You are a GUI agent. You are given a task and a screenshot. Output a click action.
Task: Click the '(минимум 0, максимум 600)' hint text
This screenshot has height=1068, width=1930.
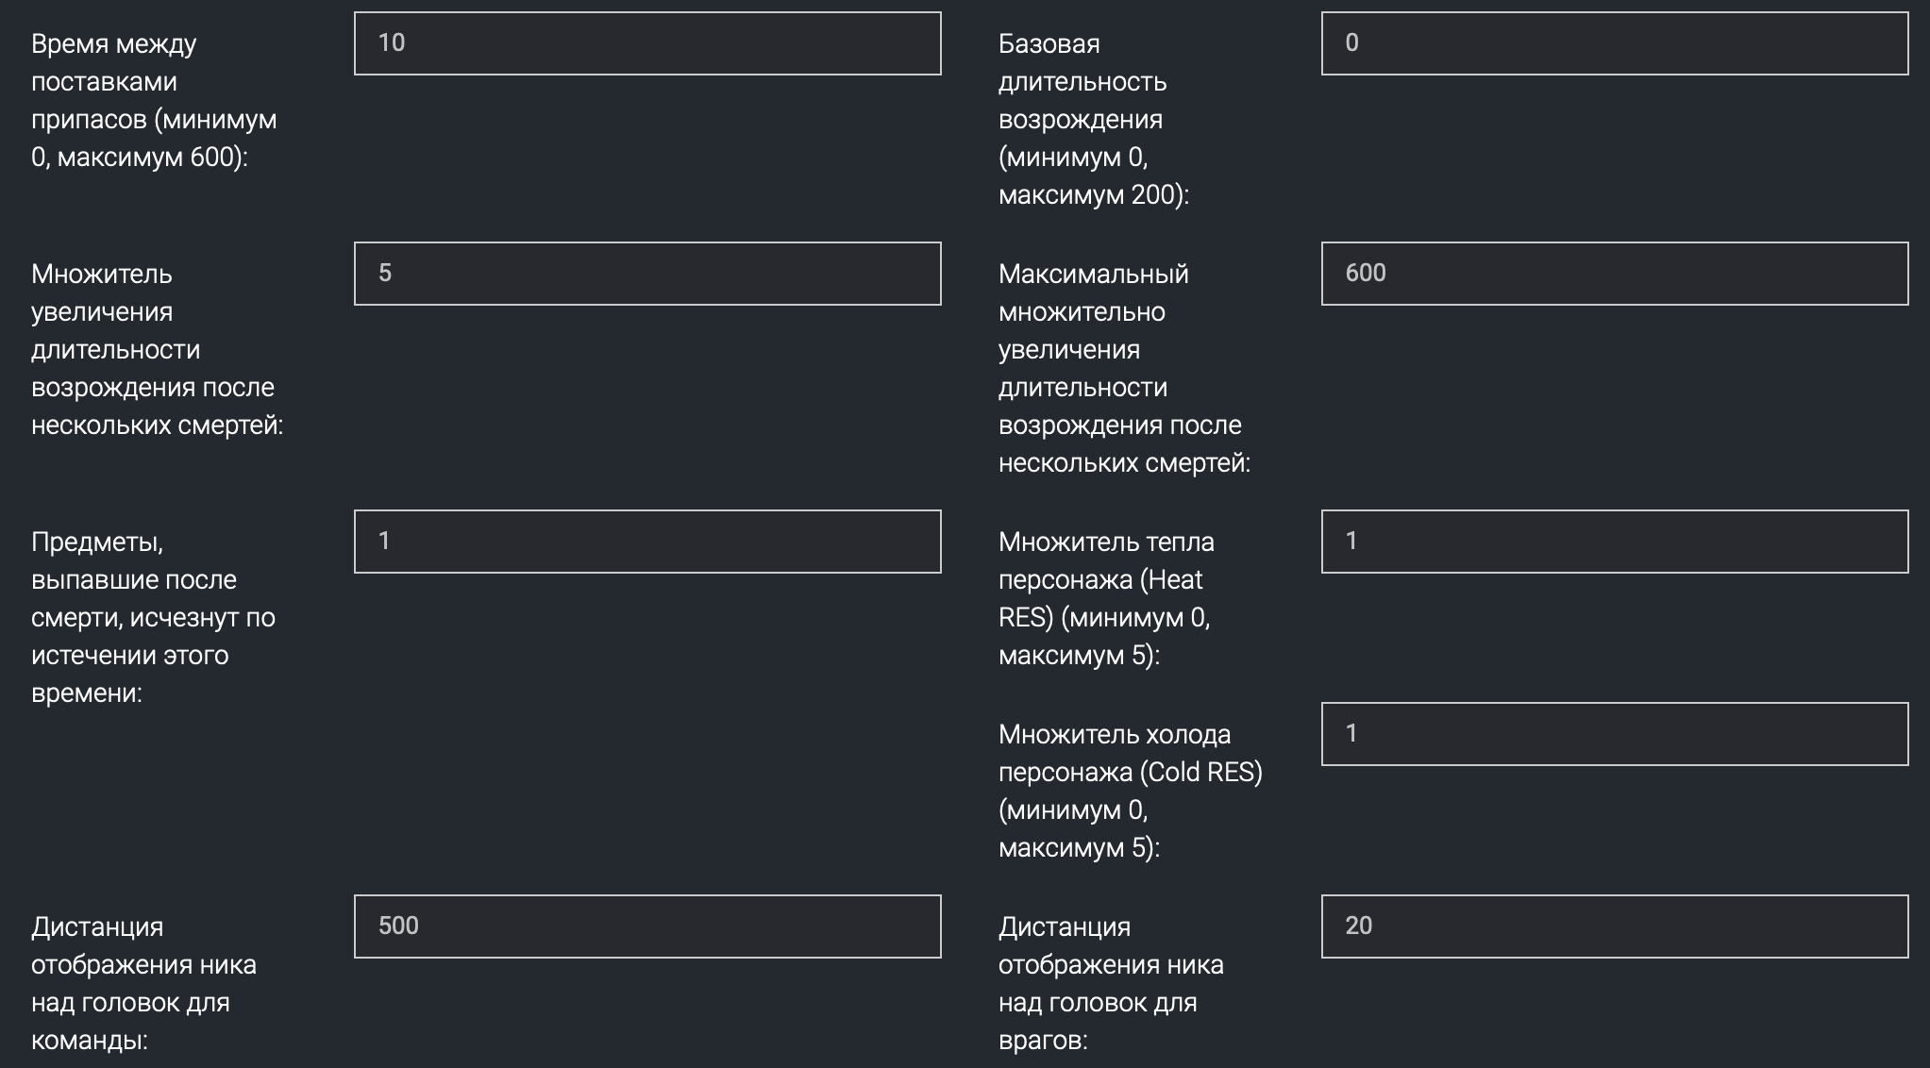point(154,139)
